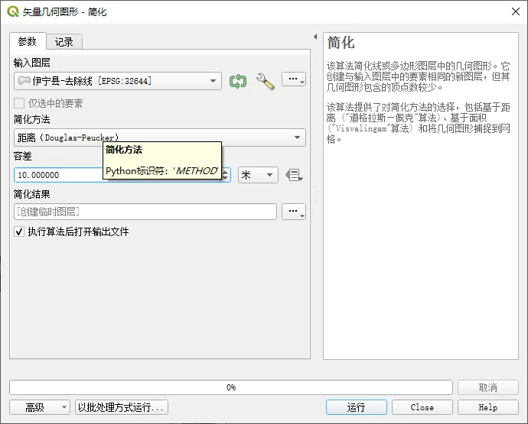
Task: Toggle the 仅选中的要素 checkbox
Action: 20,103
